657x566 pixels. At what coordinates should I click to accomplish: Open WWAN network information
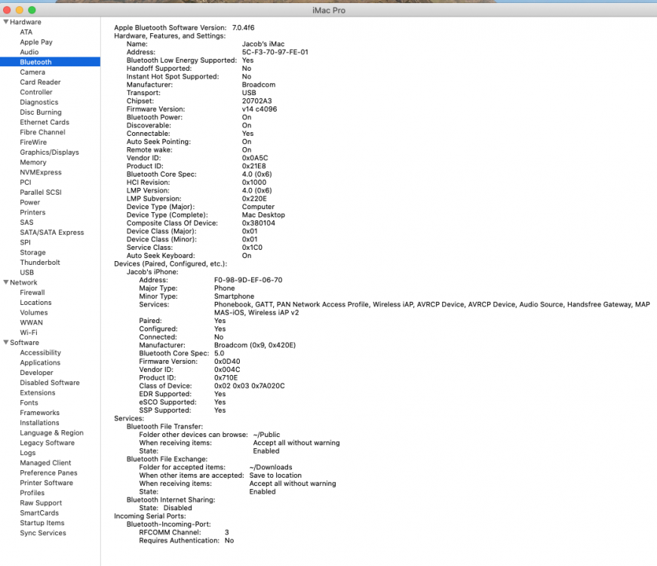[x=32, y=322]
